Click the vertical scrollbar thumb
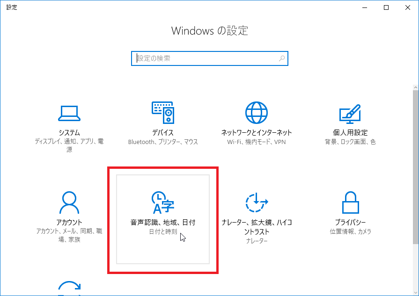The height and width of the screenshot is (296, 419). [x=416, y=167]
